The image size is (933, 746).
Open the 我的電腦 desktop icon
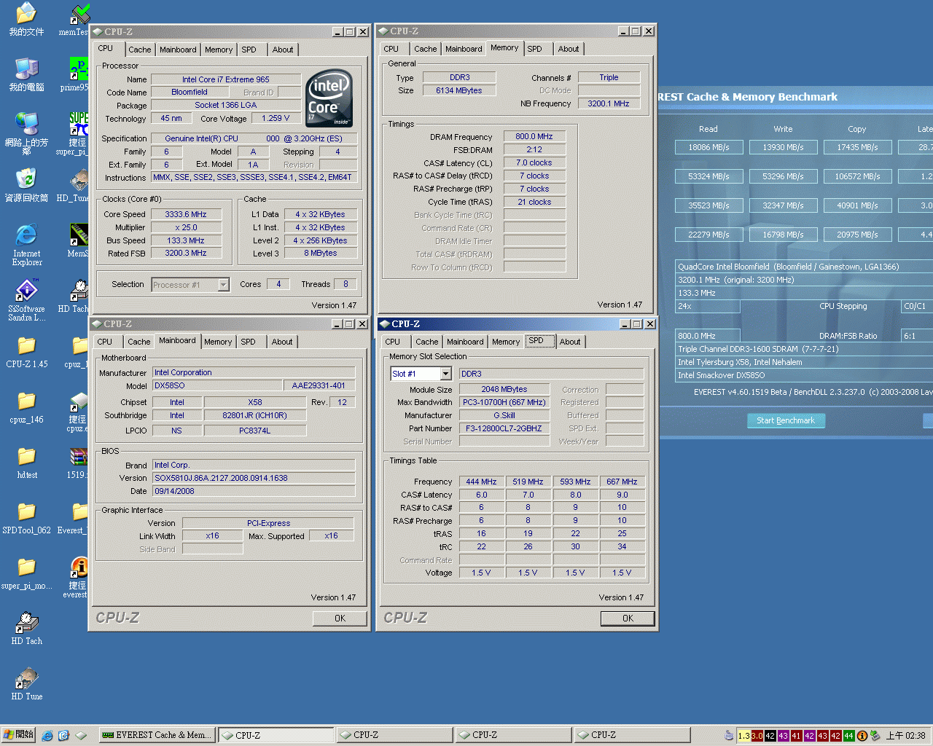point(26,74)
